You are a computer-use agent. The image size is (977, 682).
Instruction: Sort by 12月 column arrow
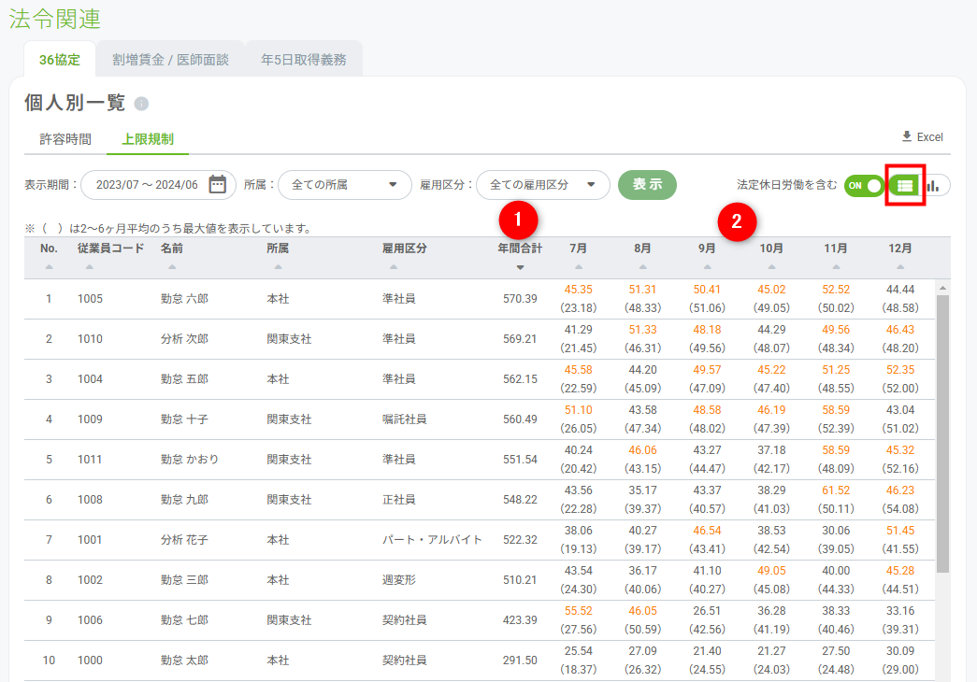pyautogui.click(x=900, y=267)
